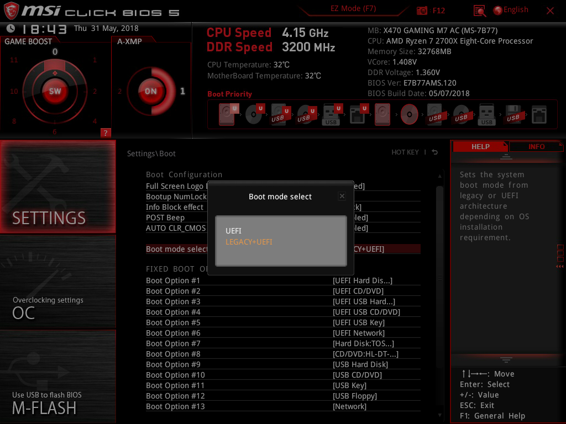Open the M-FLASH BIOS flash section
Image resolution: width=566 pixels, height=424 pixels.
tap(57, 377)
